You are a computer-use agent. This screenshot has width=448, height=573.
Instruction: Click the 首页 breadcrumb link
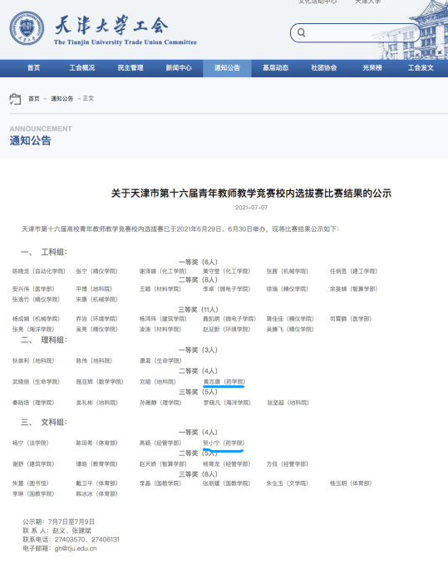click(34, 99)
